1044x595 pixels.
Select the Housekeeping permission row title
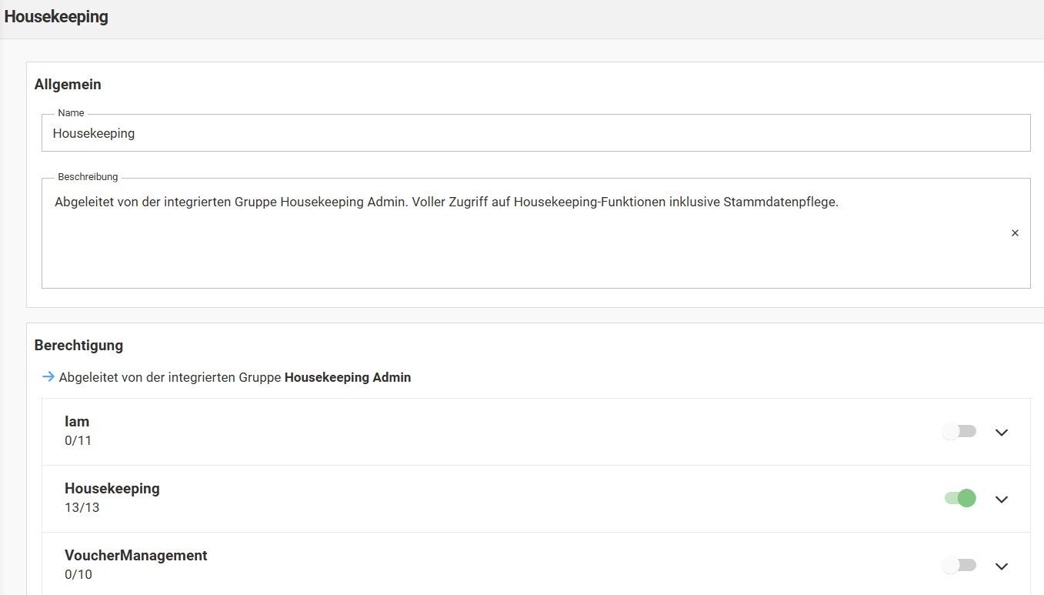click(x=112, y=489)
